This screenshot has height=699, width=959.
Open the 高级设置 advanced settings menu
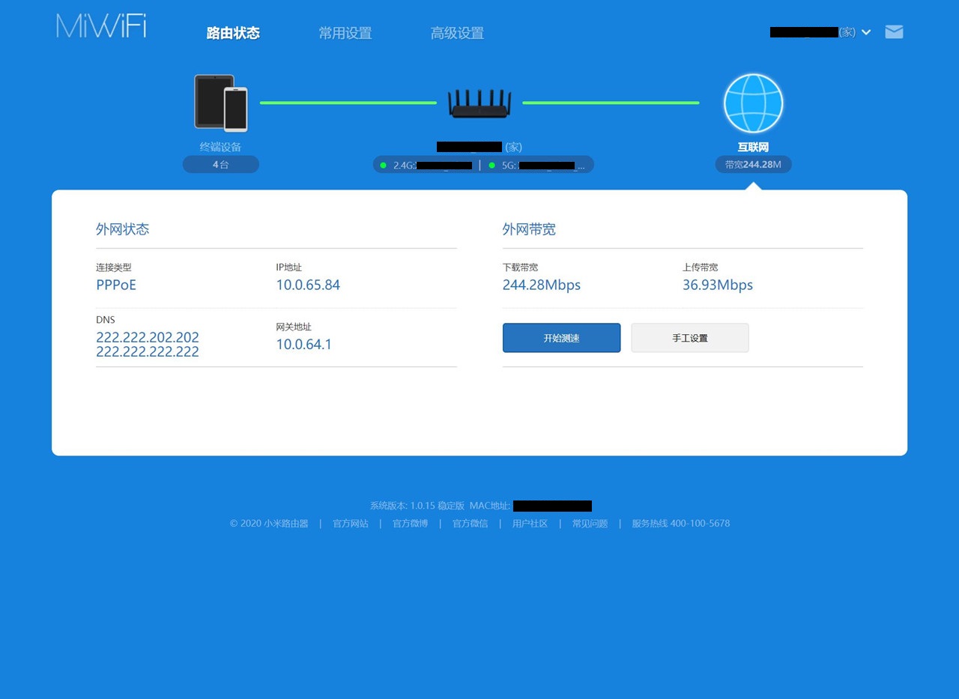pyautogui.click(x=457, y=33)
